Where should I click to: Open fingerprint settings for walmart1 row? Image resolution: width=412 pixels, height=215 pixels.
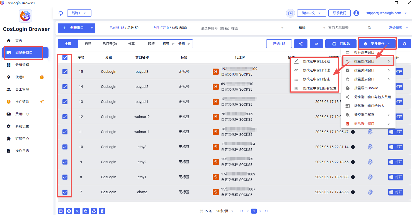point(370,132)
